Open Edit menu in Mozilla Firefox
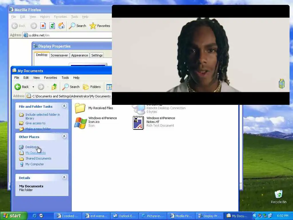The image size is (293, 220). pyautogui.click(x=23, y=17)
